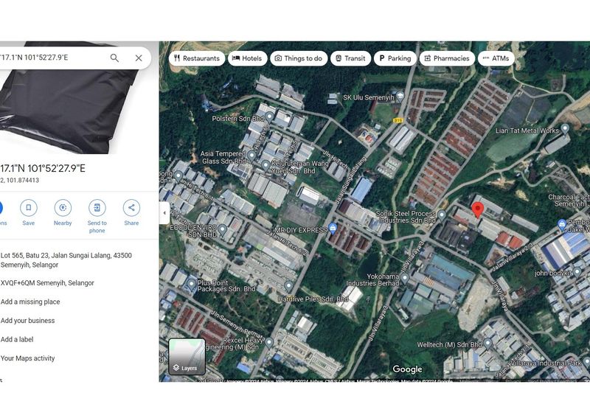Click the ECOOL ENVIRO SDN BHD pin
Viewport: 590px width, 407px height.
tap(223, 229)
